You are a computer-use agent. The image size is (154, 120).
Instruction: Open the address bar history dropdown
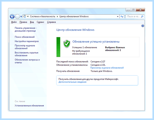tap(118, 16)
